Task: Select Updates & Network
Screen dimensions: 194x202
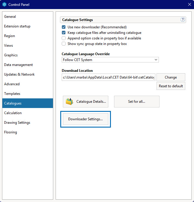Action: [x=28, y=74]
